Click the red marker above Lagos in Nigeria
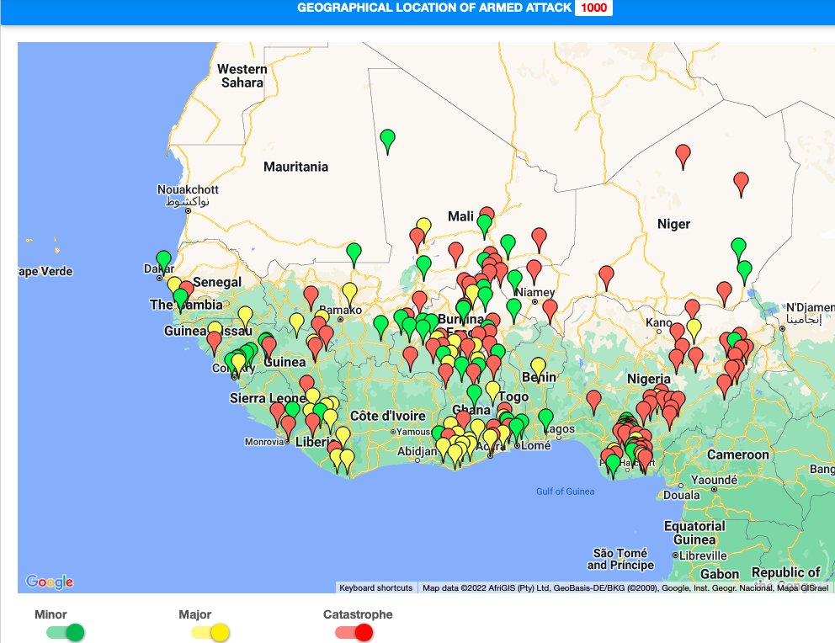This screenshot has width=835, height=643. pos(593,401)
